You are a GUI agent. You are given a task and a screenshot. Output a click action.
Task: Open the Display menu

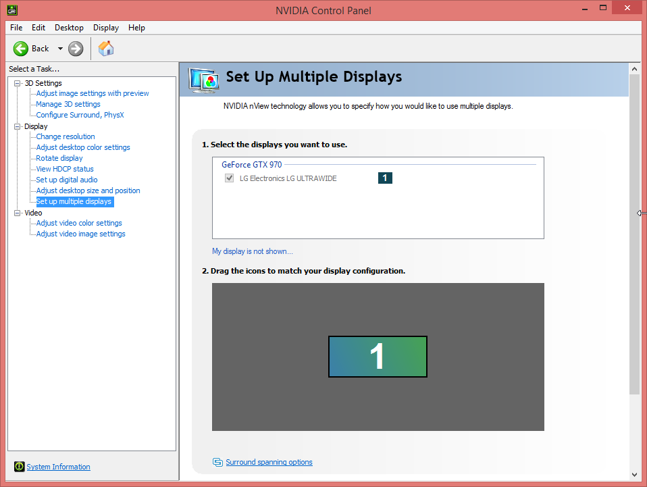[x=105, y=28]
